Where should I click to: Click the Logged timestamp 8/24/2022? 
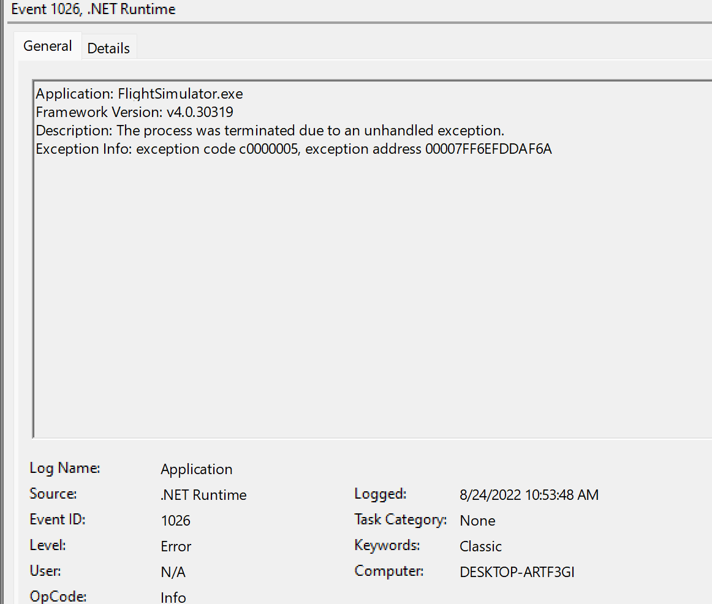pos(529,494)
